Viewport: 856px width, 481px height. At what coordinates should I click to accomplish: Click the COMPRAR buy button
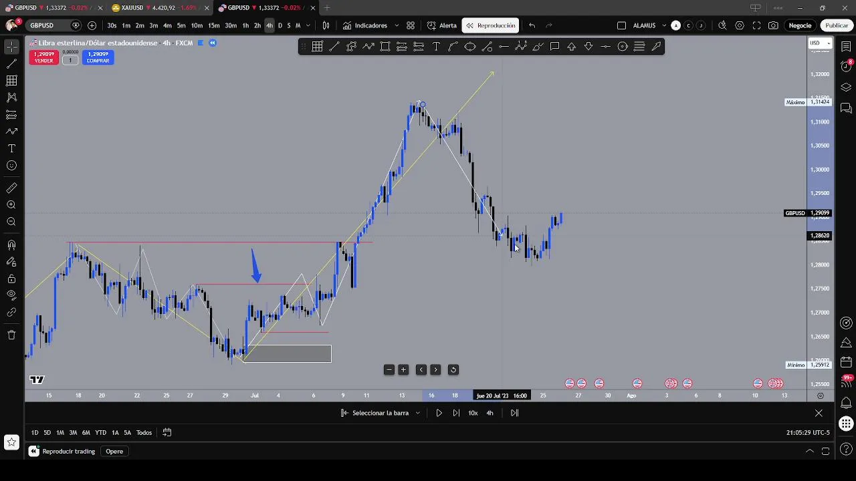[98, 57]
